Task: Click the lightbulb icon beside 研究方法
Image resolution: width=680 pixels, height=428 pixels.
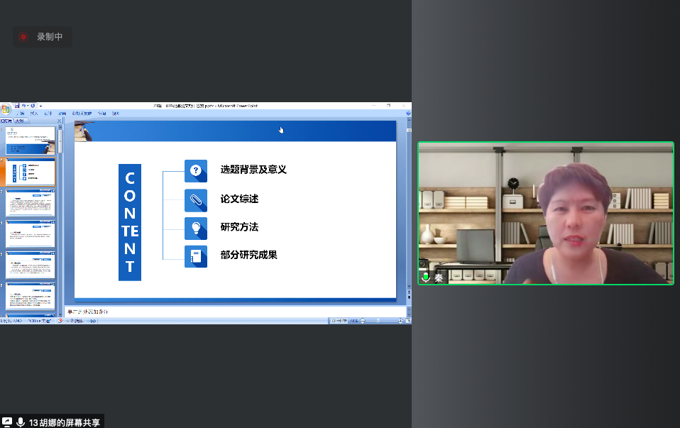Action: pos(196,228)
